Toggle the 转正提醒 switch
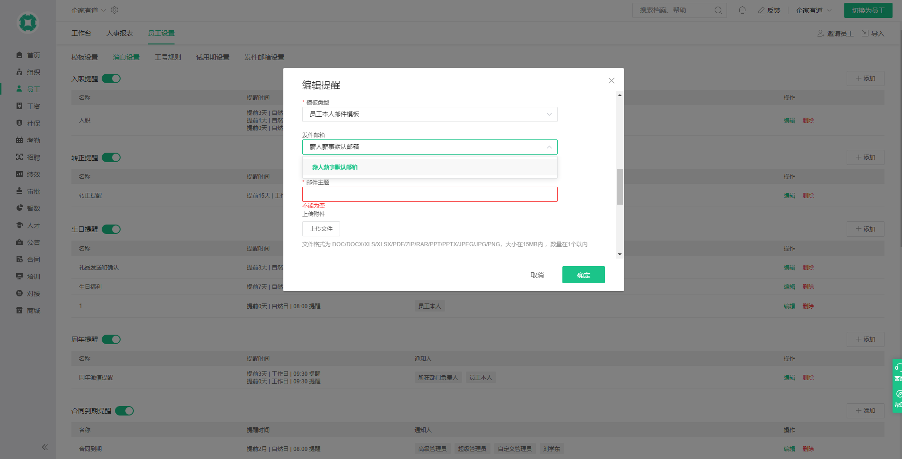Image resolution: width=902 pixels, height=459 pixels. (x=111, y=157)
